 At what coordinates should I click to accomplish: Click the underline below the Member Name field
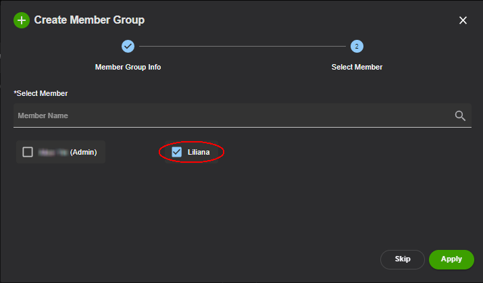click(x=243, y=127)
